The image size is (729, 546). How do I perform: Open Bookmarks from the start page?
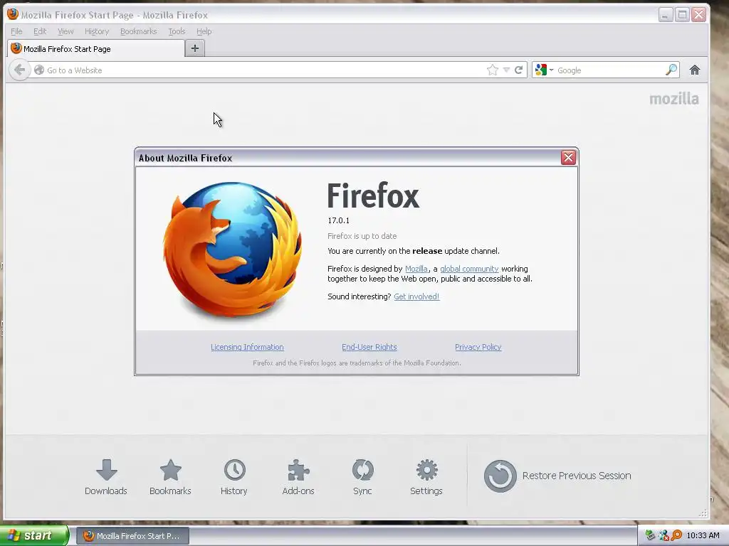(x=170, y=477)
